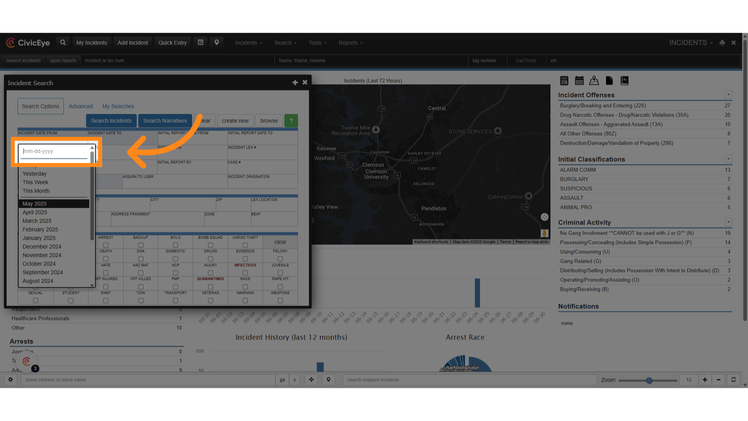This screenshot has height=421, width=748.
Task: Open the Reports dropdown menu
Action: click(x=350, y=43)
